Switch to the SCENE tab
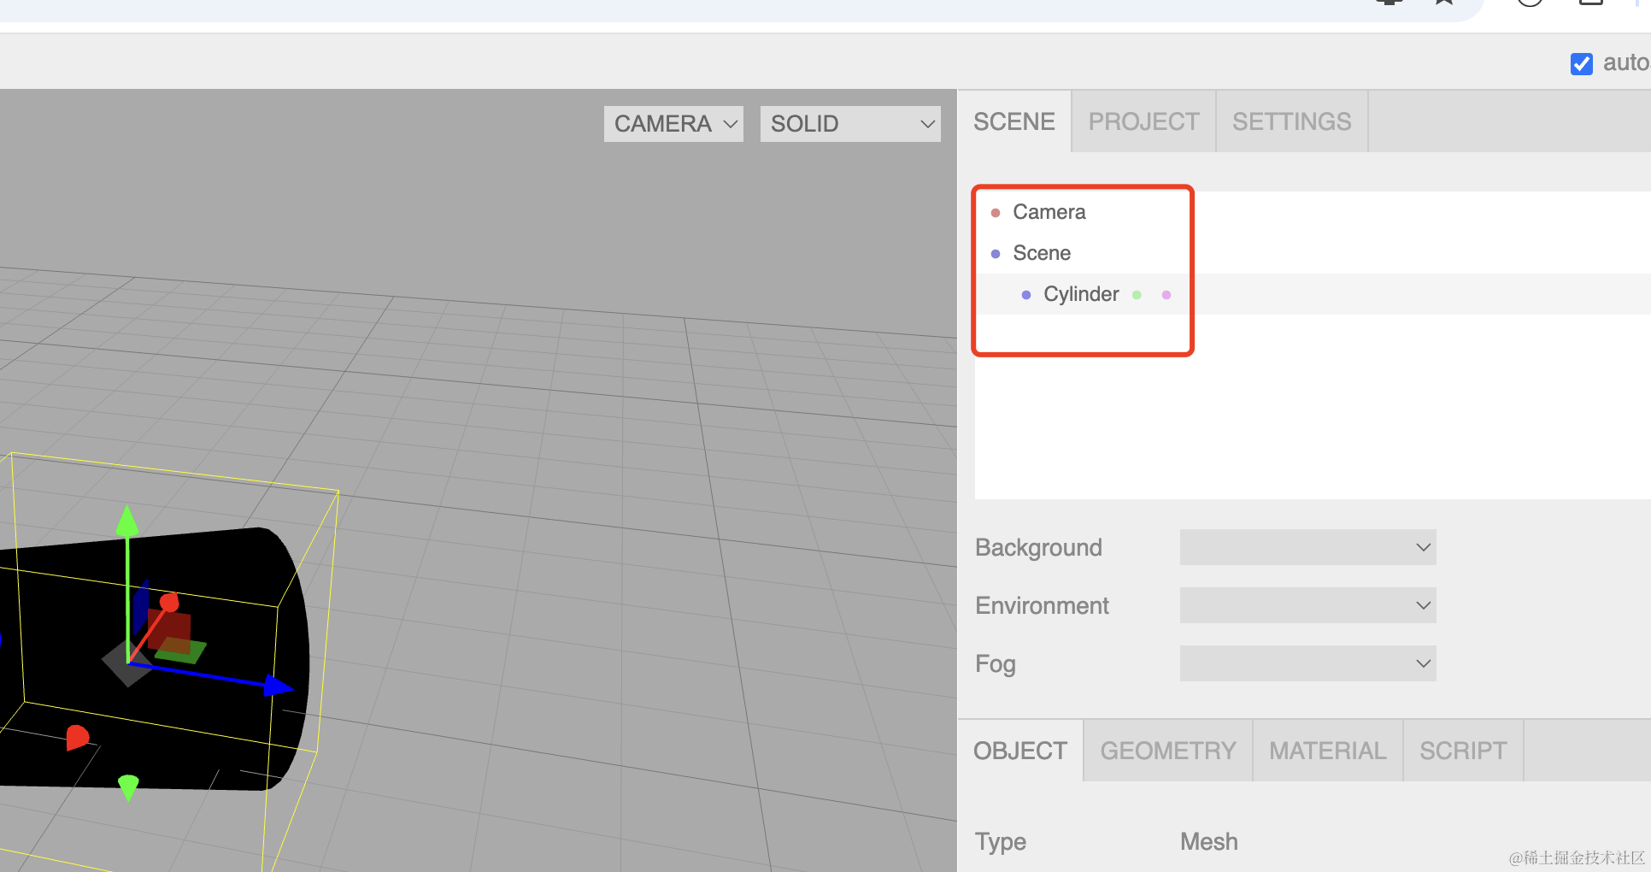1651x872 pixels. [x=1014, y=121]
